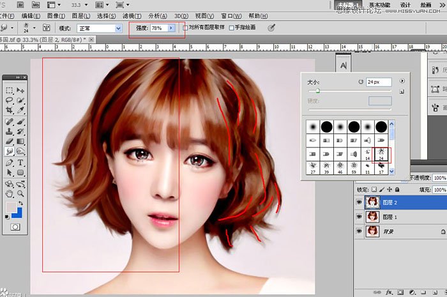Select the Crop tool
This screenshot has height=297, width=447.
[x=10, y=110]
